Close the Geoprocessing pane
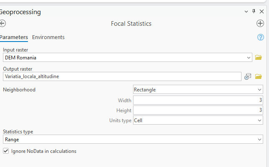This screenshot has width=269, height=167. tap(261, 12)
